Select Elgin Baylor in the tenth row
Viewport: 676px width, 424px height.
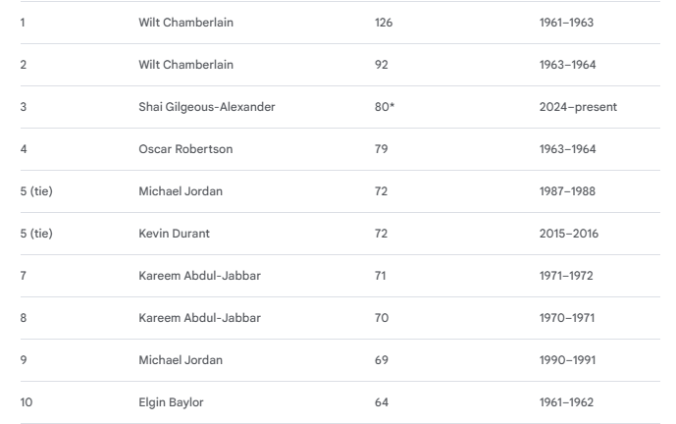click(171, 402)
